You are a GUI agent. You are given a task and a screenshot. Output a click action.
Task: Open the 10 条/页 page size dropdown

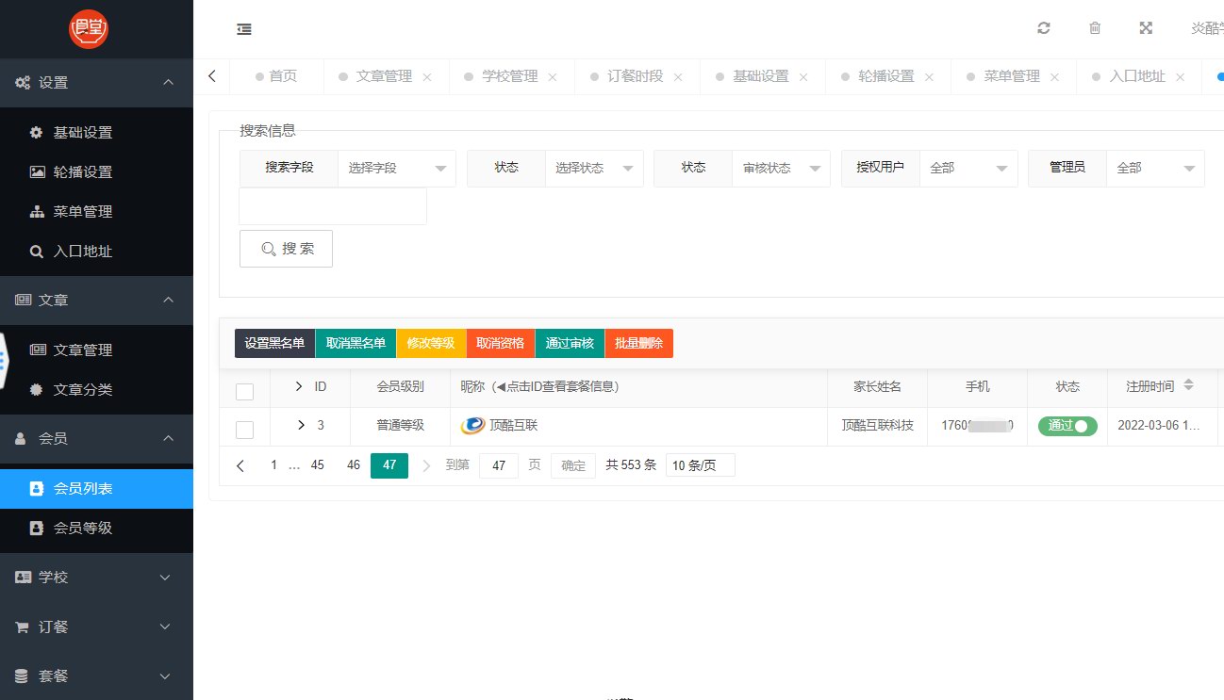click(700, 465)
